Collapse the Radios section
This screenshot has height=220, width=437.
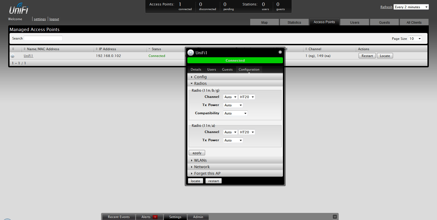[200, 83]
